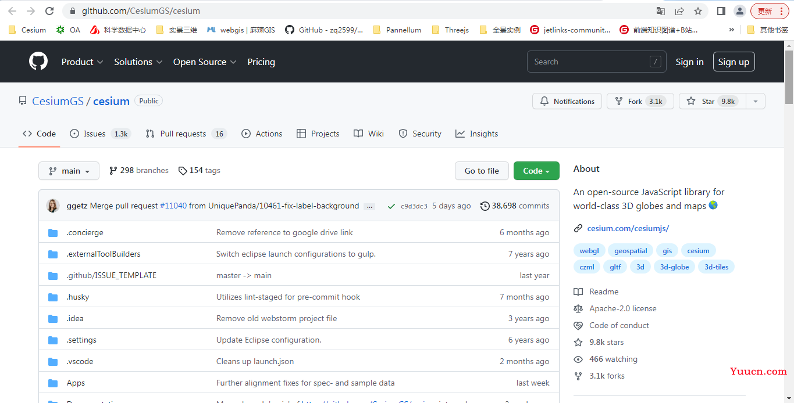Viewport: 794px width, 403px height.
Task: Open the Wiki tab
Action: (x=369, y=134)
